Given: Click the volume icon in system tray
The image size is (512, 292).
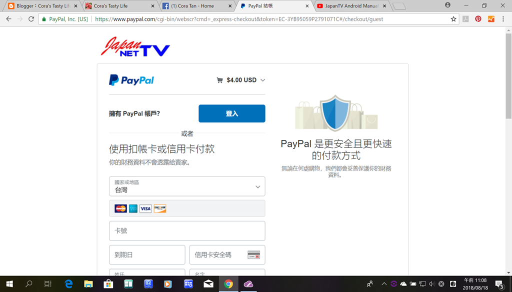Looking at the screenshot, I should click(x=432, y=284).
